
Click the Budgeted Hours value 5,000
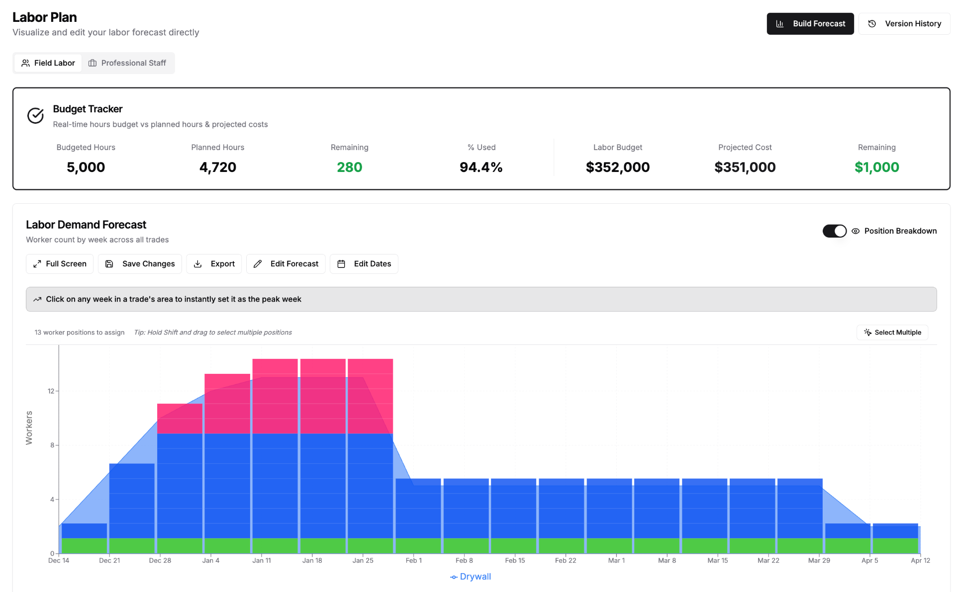86,168
